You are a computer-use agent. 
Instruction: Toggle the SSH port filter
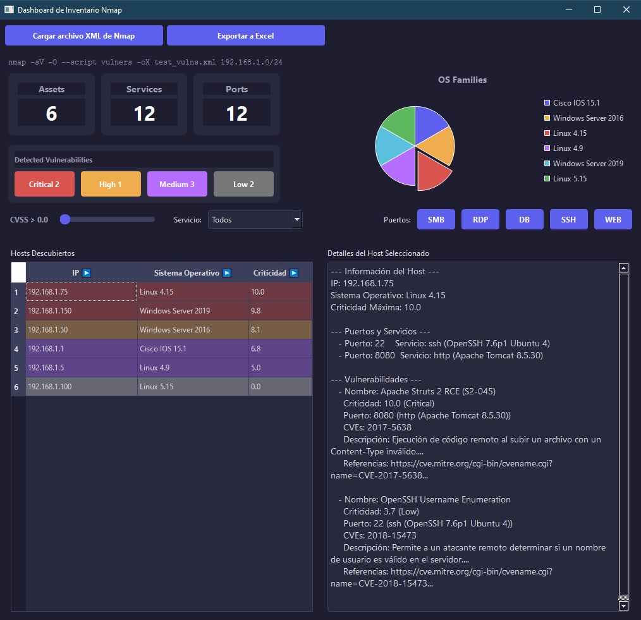coord(568,220)
